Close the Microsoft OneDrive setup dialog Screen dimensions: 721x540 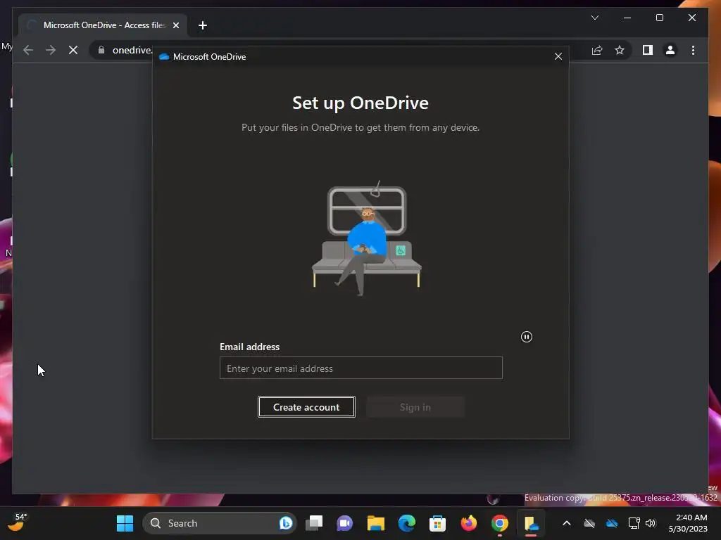coord(558,56)
